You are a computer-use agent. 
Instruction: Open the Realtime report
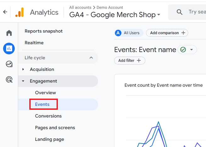coord(34,43)
